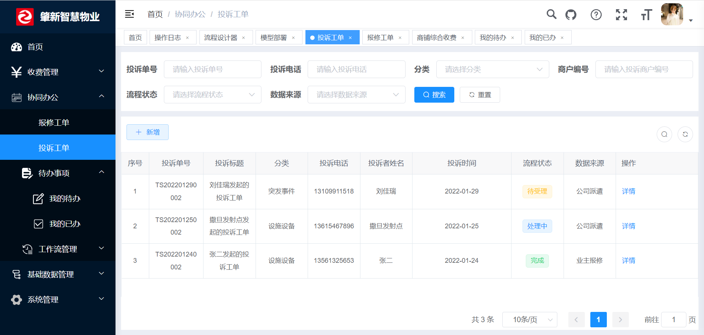Close the 投诉工单 tab

click(350, 38)
